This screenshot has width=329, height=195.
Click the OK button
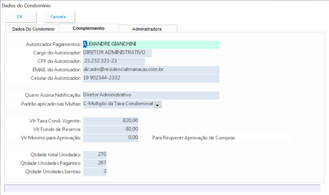coord(20,17)
